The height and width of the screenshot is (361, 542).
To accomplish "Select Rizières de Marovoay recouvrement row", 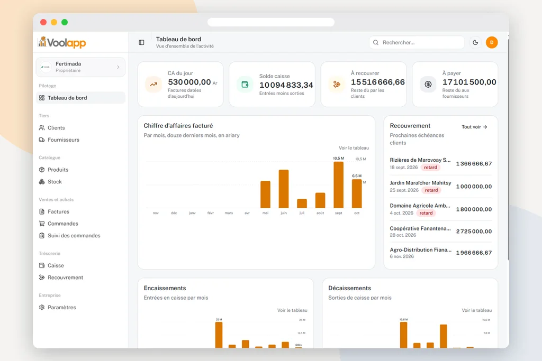I will (x=441, y=164).
